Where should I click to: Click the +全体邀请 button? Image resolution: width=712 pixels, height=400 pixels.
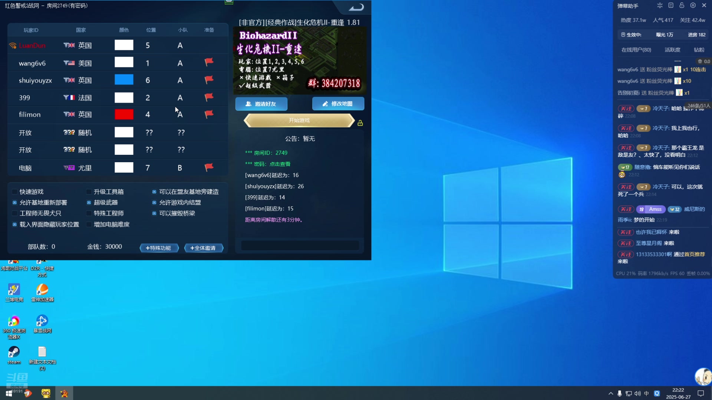[204, 248]
